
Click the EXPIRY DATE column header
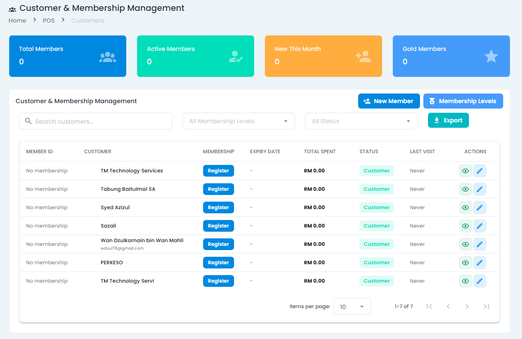click(x=265, y=152)
